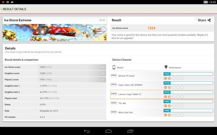Image resolution: width=217 pixels, height=135 pixels.
Task: Click the battery icon in status bar
Action: [x=206, y=2]
